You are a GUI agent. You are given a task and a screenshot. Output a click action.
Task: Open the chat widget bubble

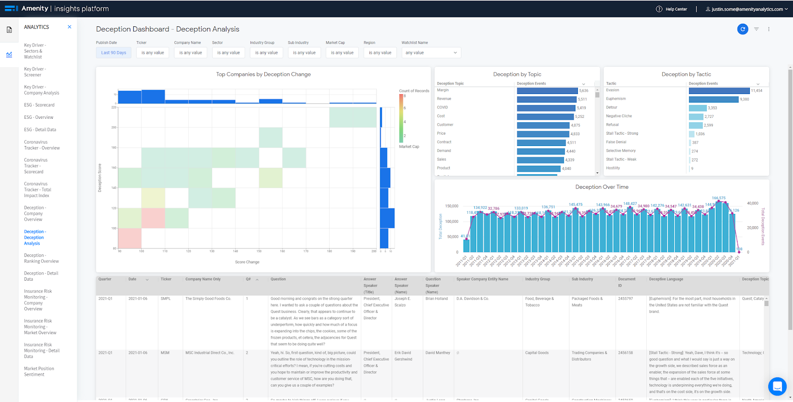tap(777, 386)
